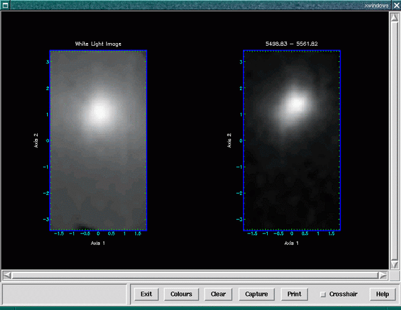401x310 pixels.
Task: Click the horizontal scrollbar track
Action: tap(195, 276)
